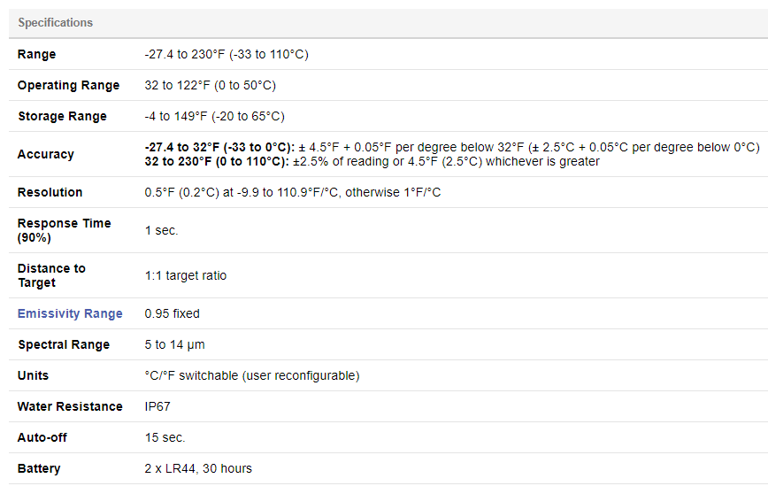Click the Battery row label

[x=39, y=468]
